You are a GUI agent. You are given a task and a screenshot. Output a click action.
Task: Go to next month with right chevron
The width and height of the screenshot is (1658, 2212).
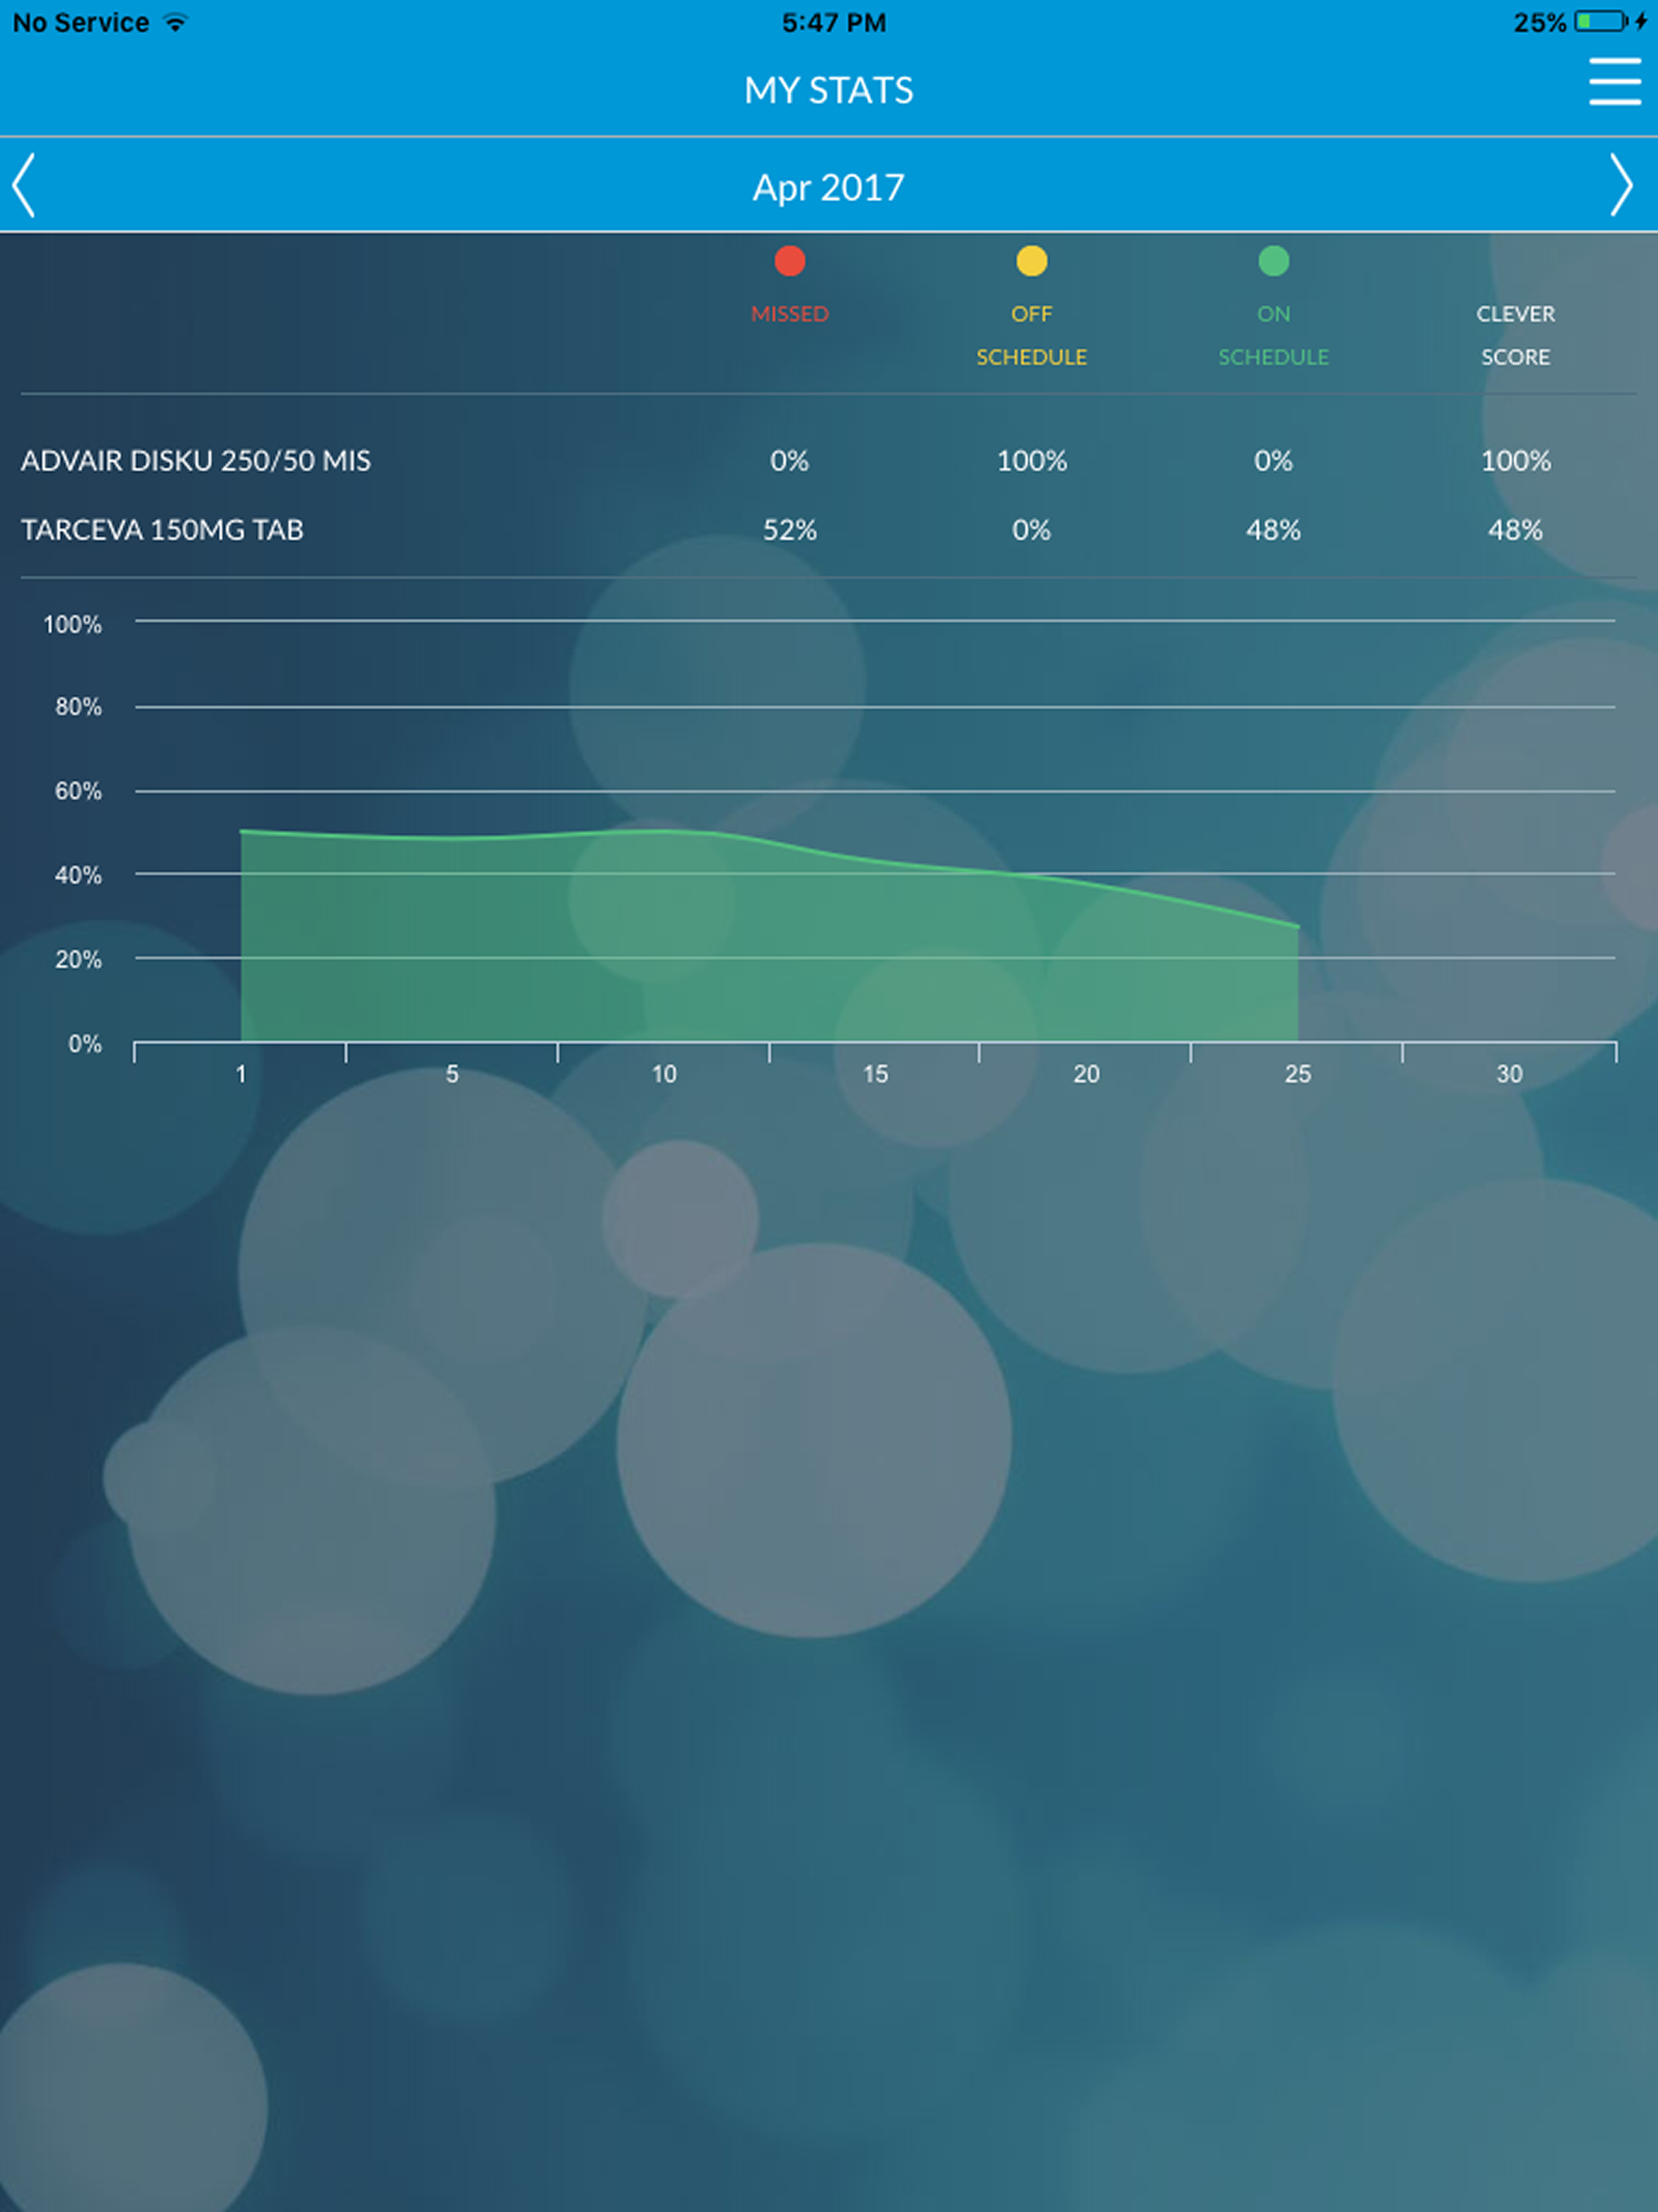[x=1621, y=185]
